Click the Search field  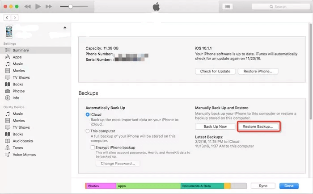281,7
